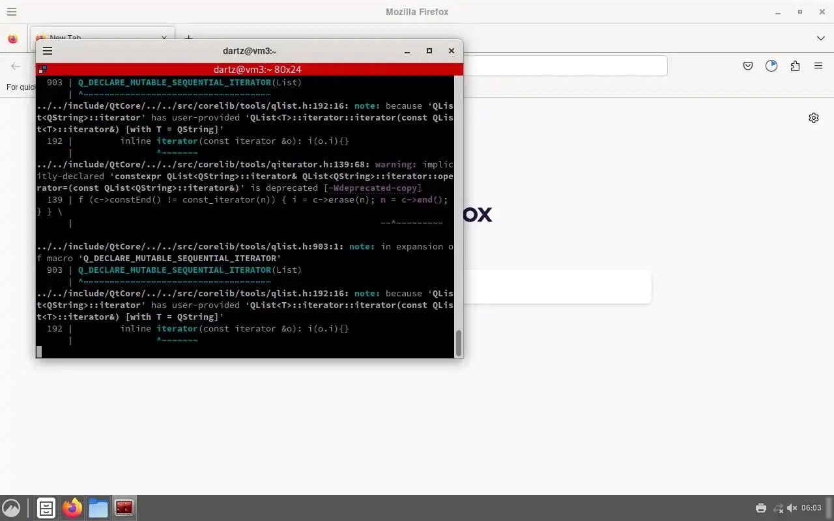
Task: Open the disconnected network tray icon
Action: point(777,508)
